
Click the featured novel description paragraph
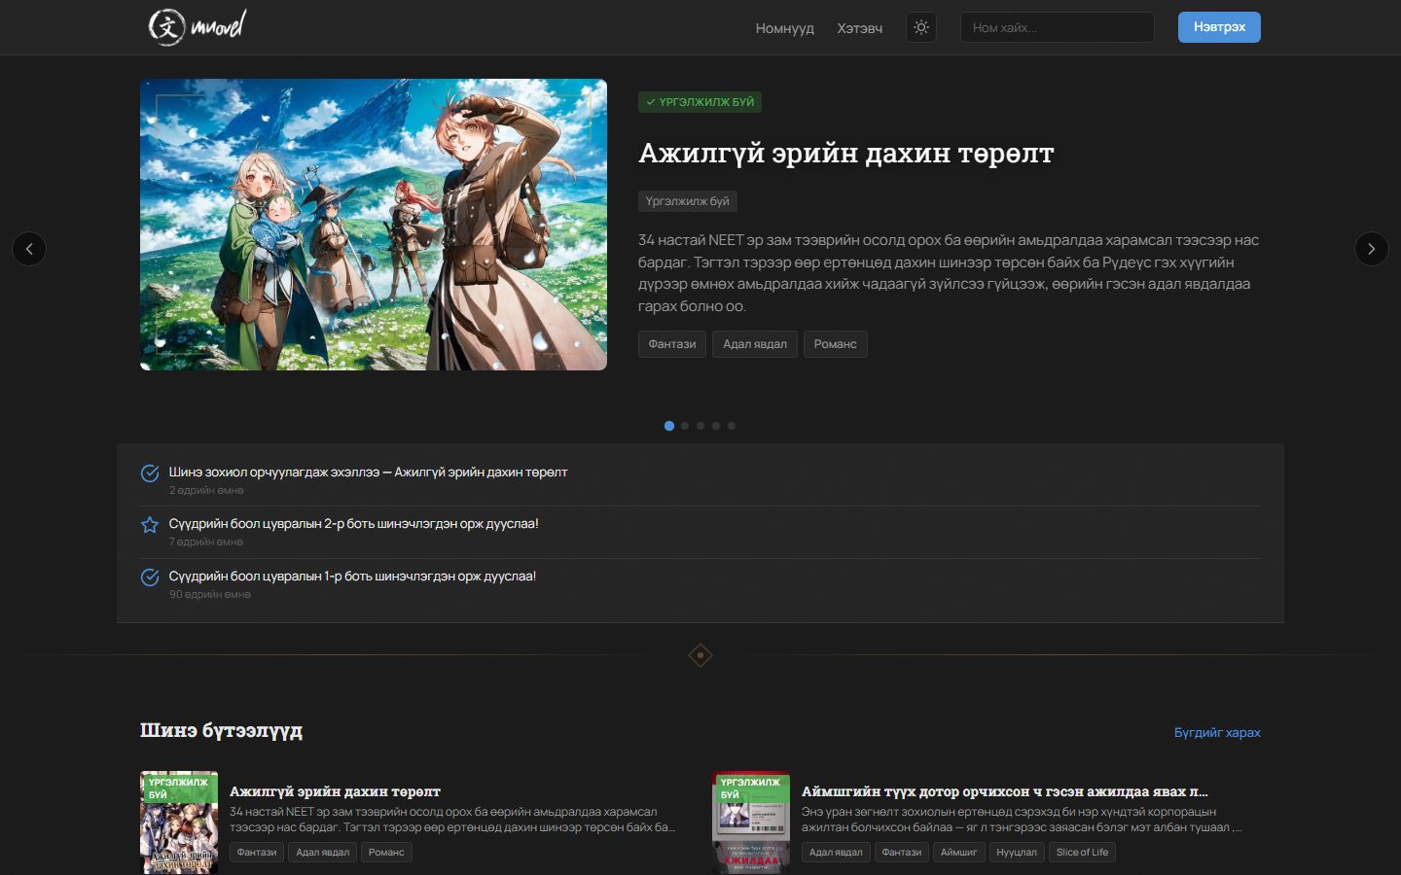(x=949, y=273)
